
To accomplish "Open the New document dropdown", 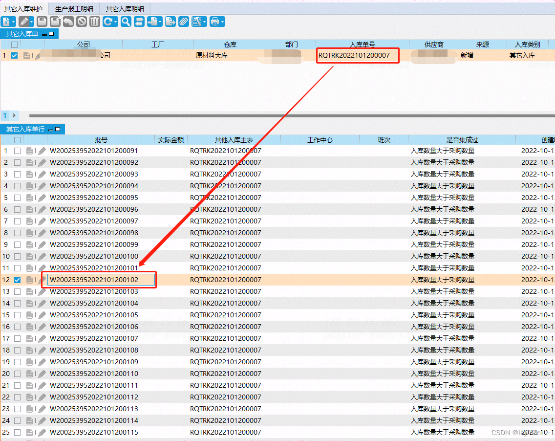I will point(14,22).
